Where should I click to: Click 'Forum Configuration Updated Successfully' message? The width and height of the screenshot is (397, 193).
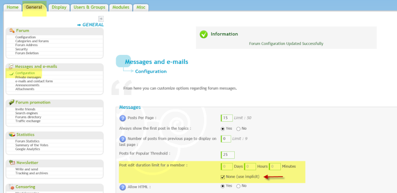tap(286, 44)
